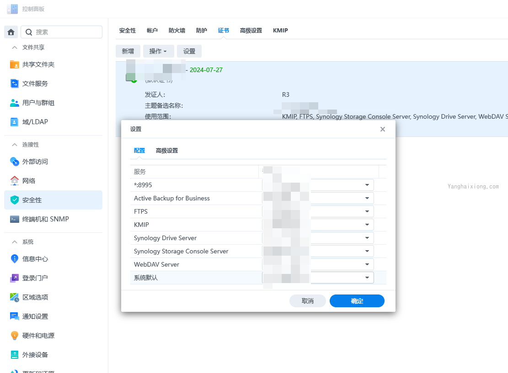Select the 证书 tab

pyautogui.click(x=224, y=31)
